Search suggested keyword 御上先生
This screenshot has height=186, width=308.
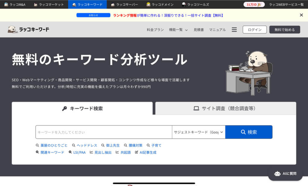tap(113, 145)
